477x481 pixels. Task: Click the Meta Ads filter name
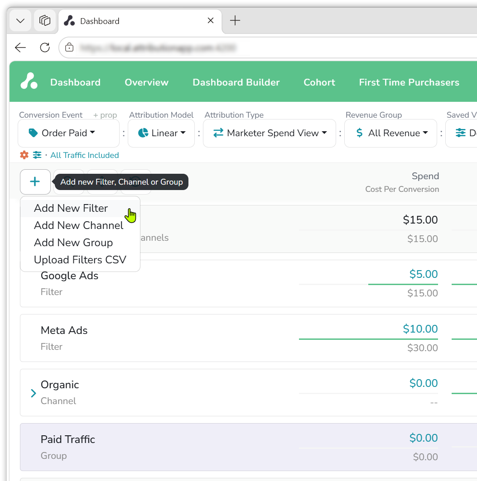click(x=64, y=330)
